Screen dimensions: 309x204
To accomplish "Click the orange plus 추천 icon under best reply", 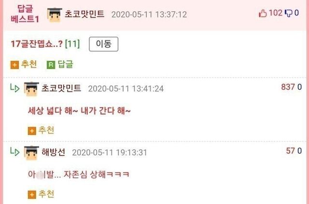I will [14, 65].
